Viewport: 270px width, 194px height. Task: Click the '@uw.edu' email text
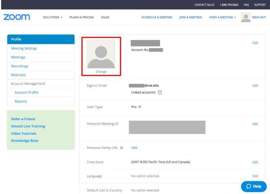tap(152, 86)
